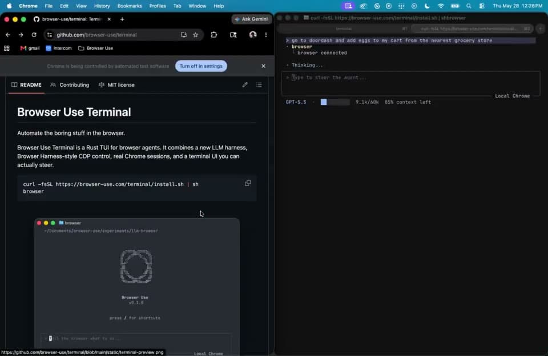
Task: Open a new Chrome tab
Action: (122, 19)
